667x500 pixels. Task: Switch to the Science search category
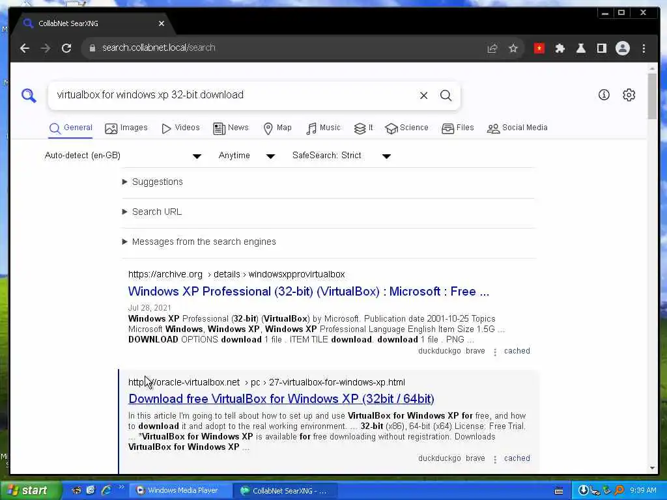coord(406,128)
